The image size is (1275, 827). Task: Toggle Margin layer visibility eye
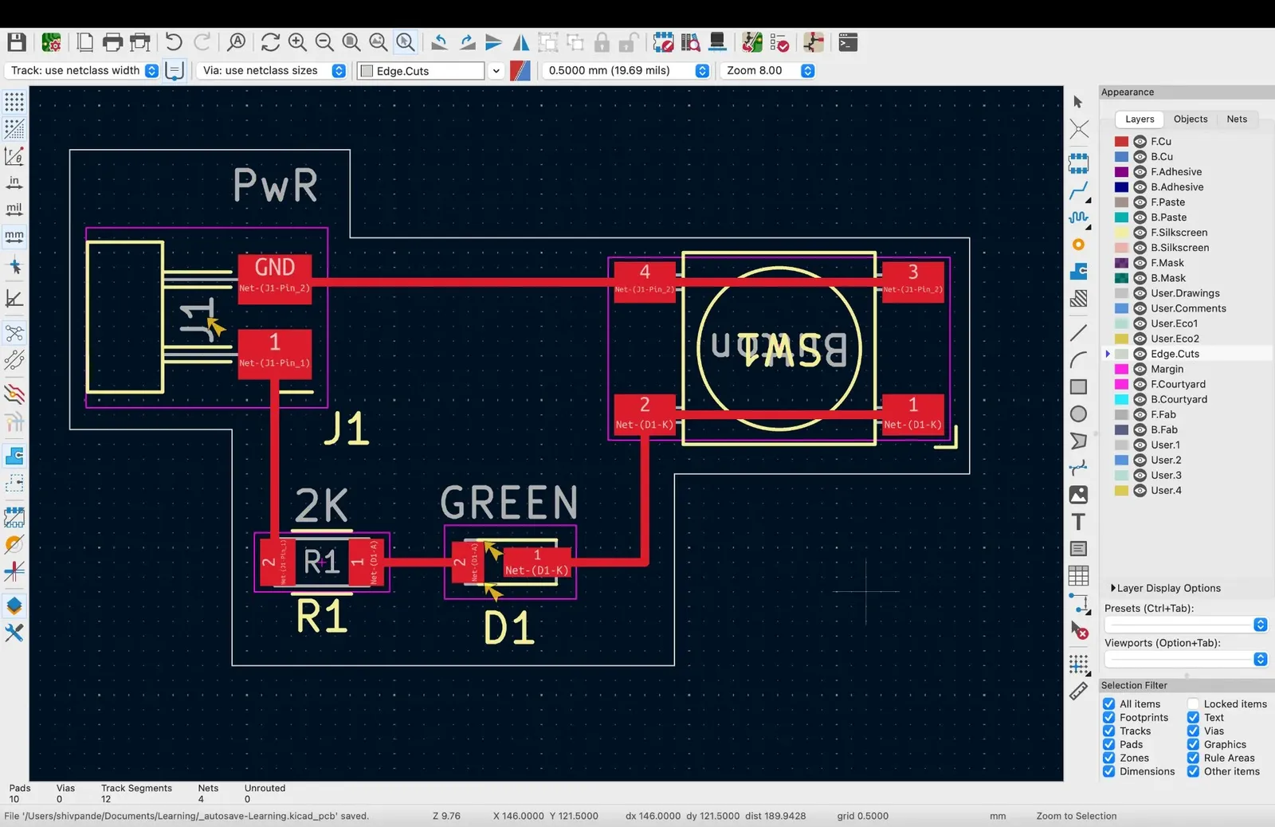[x=1140, y=369]
